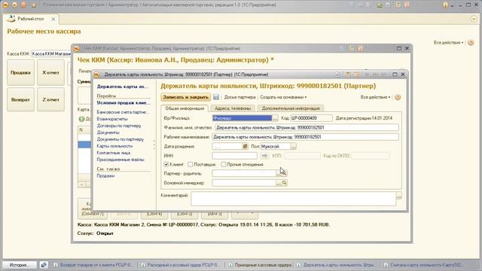This screenshot has height=271, width=482.
Task: Switch to Дополнительная информация tab
Action: point(291,108)
